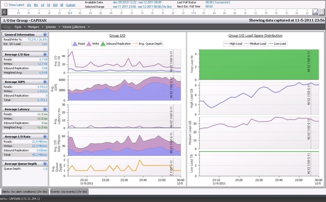Show the last 1hr of data

(x=29, y=5)
